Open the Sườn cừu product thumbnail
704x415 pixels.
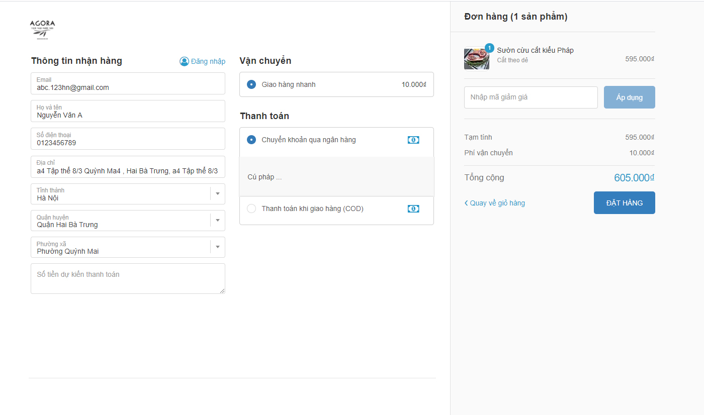476,59
